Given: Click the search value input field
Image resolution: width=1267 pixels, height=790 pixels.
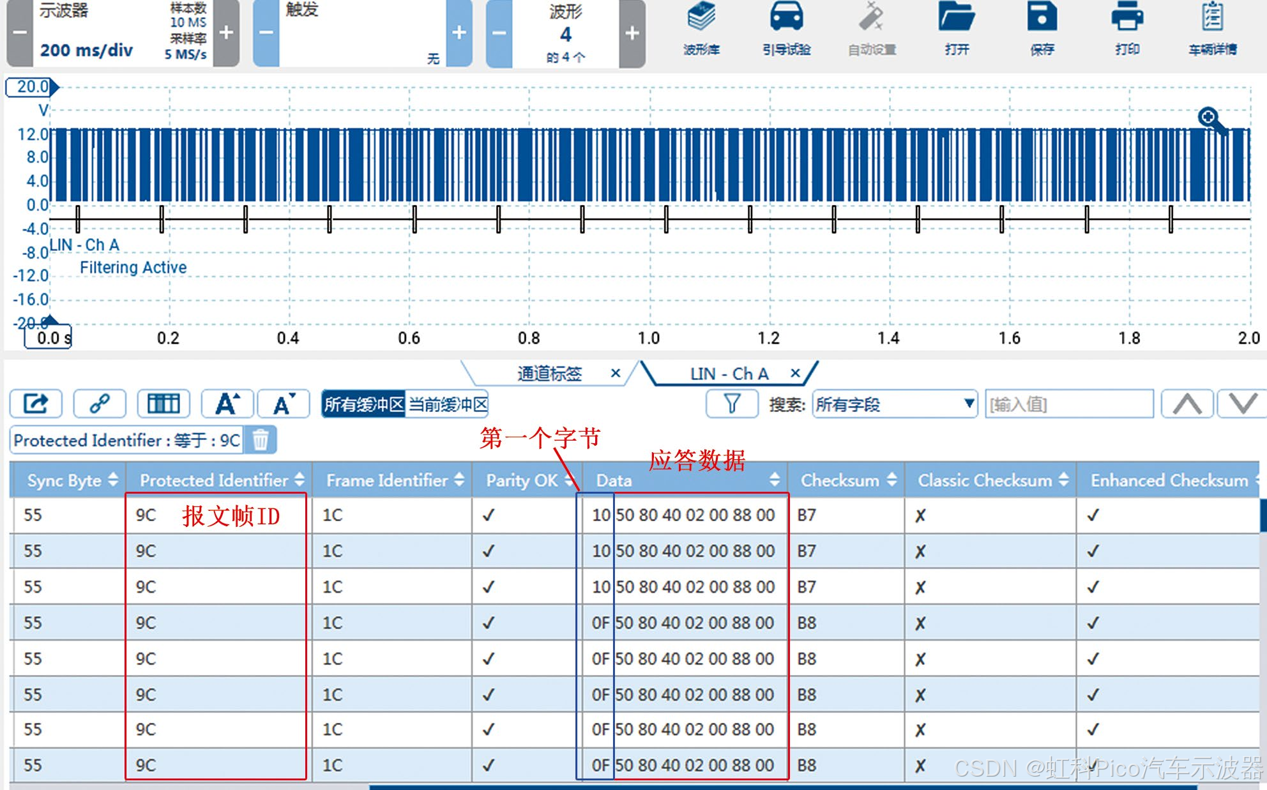Looking at the screenshot, I should [x=1068, y=404].
